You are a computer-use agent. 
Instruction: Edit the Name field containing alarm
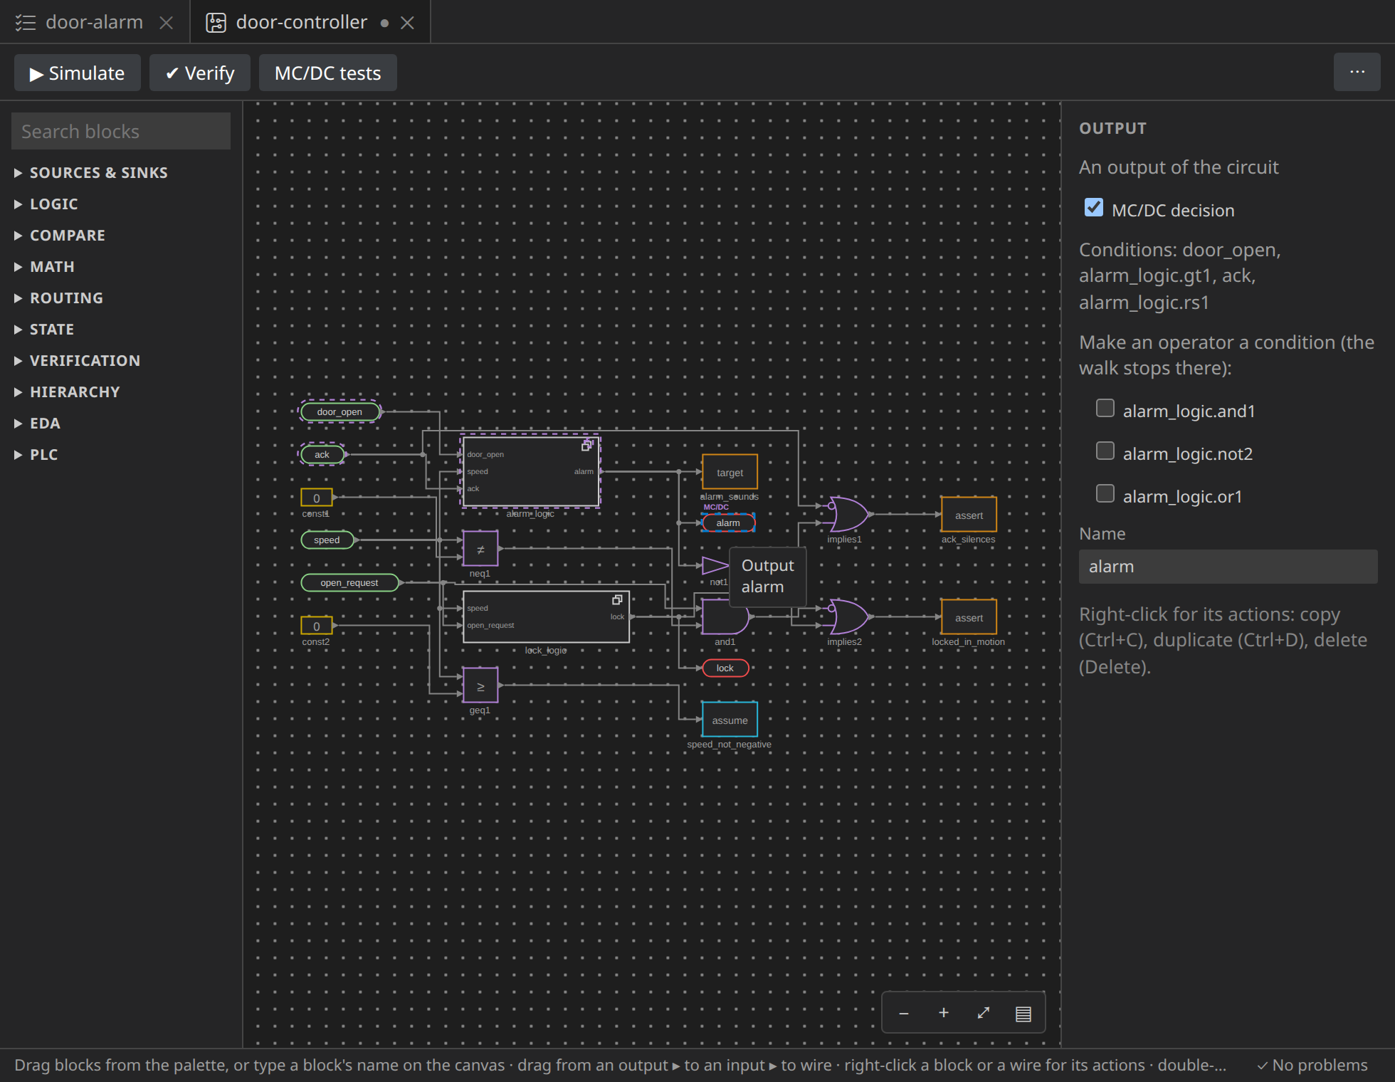tap(1228, 567)
